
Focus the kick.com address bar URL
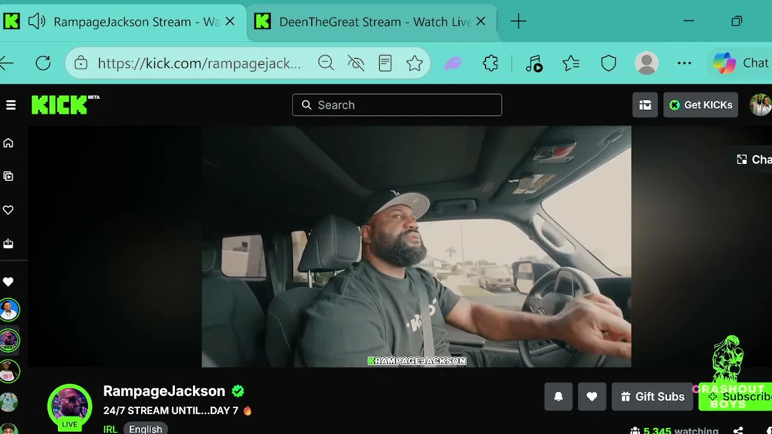[199, 63]
